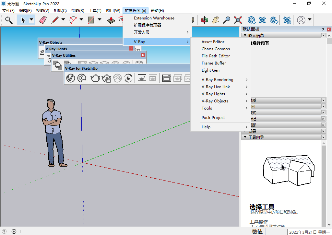Image resolution: width=332 pixels, height=235 pixels.
Task: Select File Path Editor menu entry
Action: (220, 56)
